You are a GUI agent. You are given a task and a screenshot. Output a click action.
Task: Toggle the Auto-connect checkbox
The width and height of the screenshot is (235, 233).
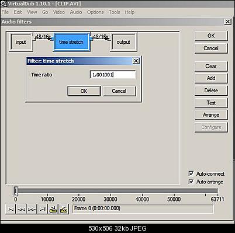pyautogui.click(x=191, y=173)
